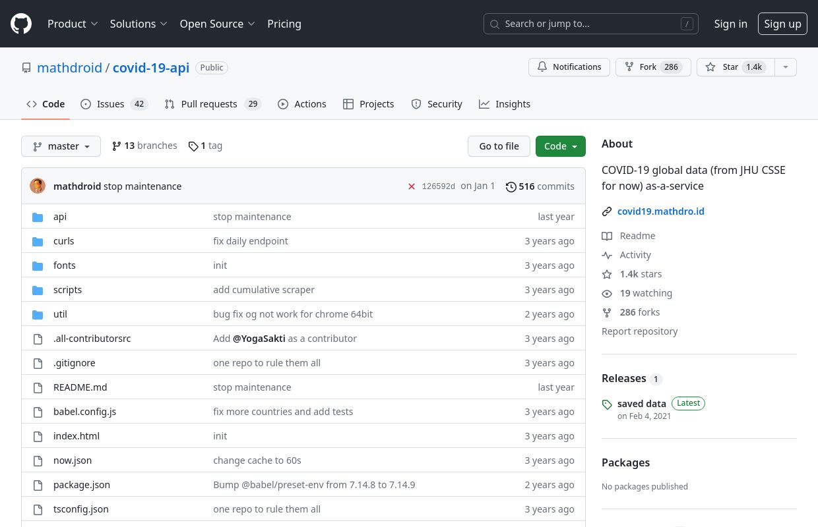Click the api folder icon
This screenshot has width=818, height=527.
38,217
